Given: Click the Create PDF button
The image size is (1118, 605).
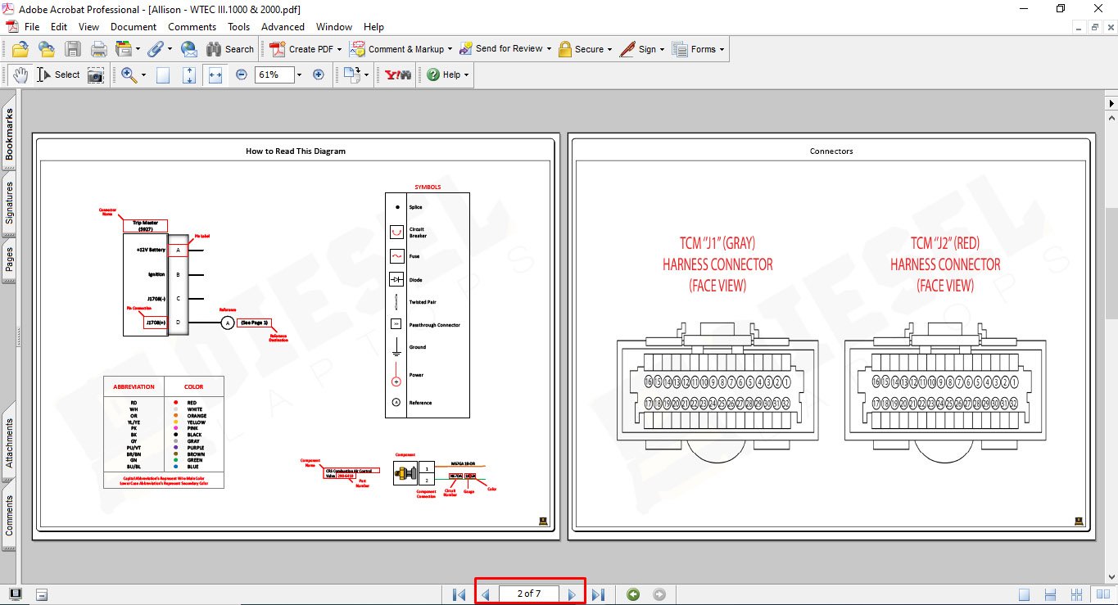Looking at the screenshot, I should pyautogui.click(x=303, y=49).
